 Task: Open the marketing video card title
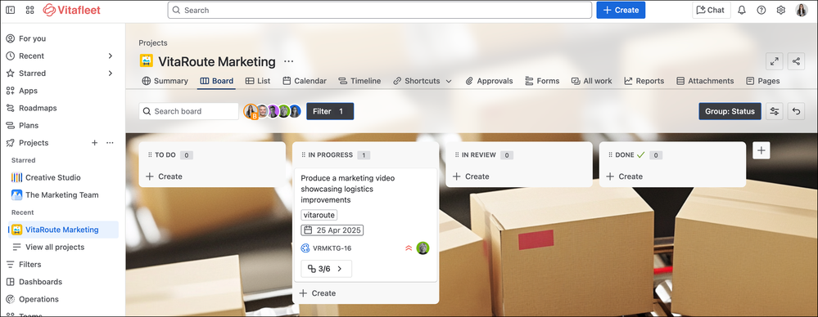click(x=348, y=189)
